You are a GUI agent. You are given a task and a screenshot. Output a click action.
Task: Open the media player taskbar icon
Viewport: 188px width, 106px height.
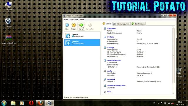coord(22,103)
